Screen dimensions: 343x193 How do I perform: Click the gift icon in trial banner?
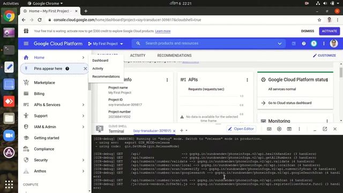click(26, 31)
